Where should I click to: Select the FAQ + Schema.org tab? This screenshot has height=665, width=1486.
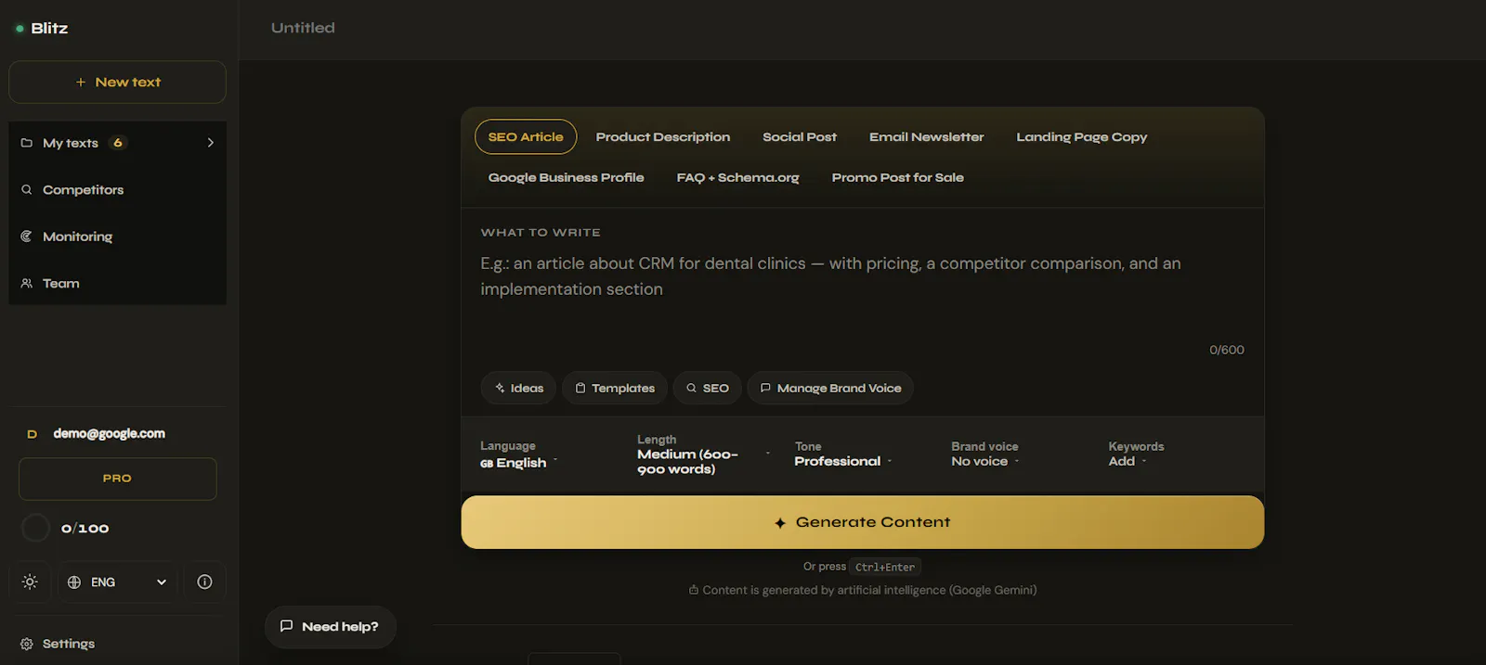coord(737,177)
